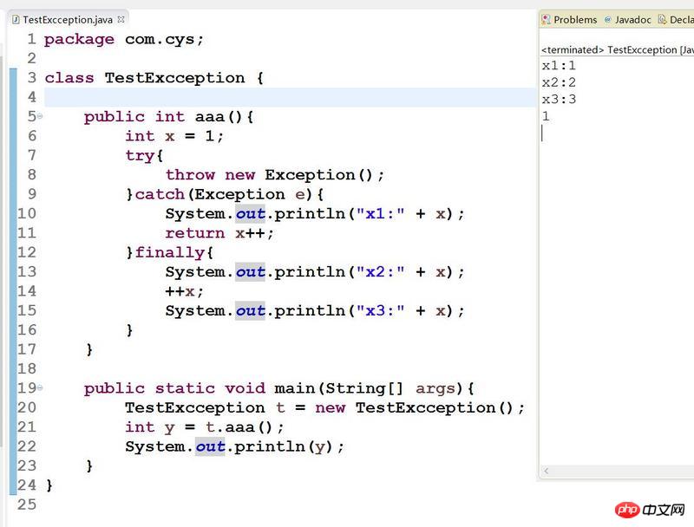The image size is (694, 527).
Task: Click the aaa method name on line 5
Action: 210,117
